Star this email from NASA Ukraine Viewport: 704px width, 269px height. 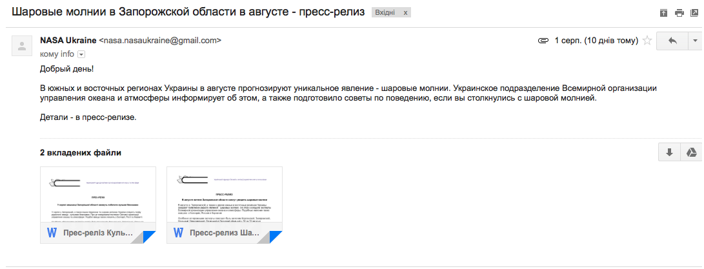click(x=647, y=41)
